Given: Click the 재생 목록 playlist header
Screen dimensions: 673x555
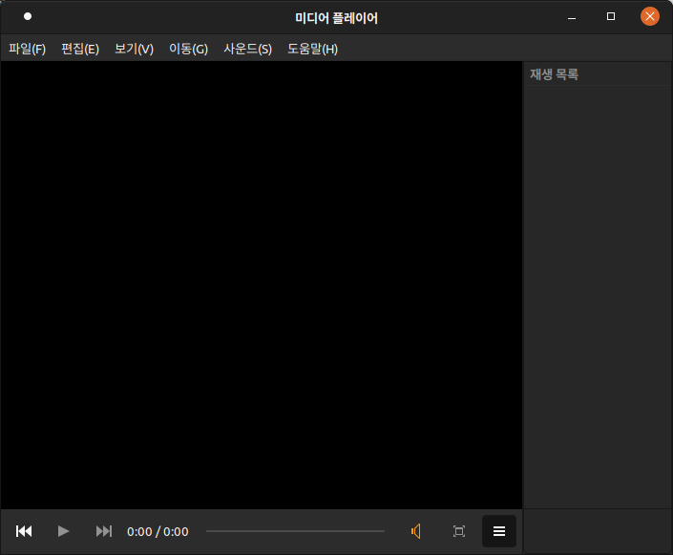Looking at the screenshot, I should (x=555, y=74).
